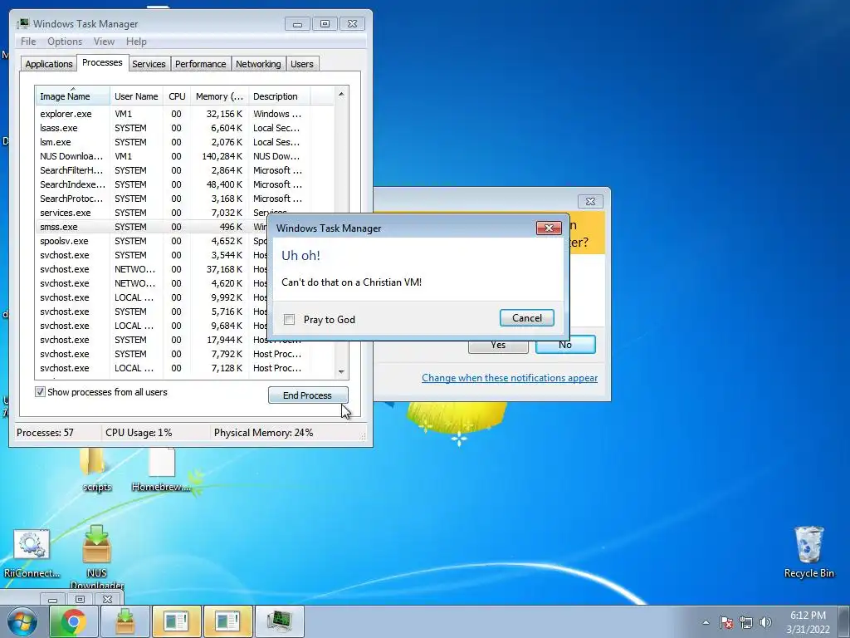The height and width of the screenshot is (638, 850).
Task: Switch to the Performance tab
Action: [201, 64]
